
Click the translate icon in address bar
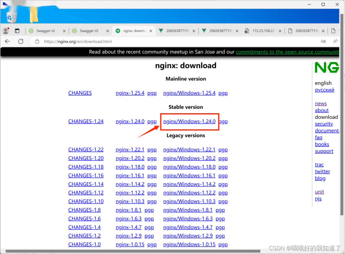[x=323, y=41]
